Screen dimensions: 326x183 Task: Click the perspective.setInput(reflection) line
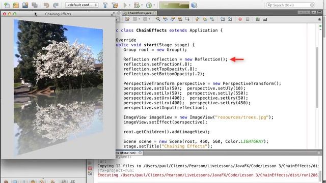pyautogui.click(x=165, y=108)
